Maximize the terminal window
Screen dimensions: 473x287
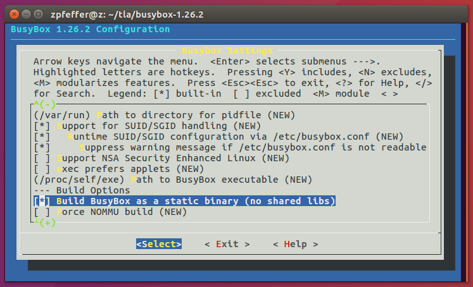pyautogui.click(x=38, y=14)
